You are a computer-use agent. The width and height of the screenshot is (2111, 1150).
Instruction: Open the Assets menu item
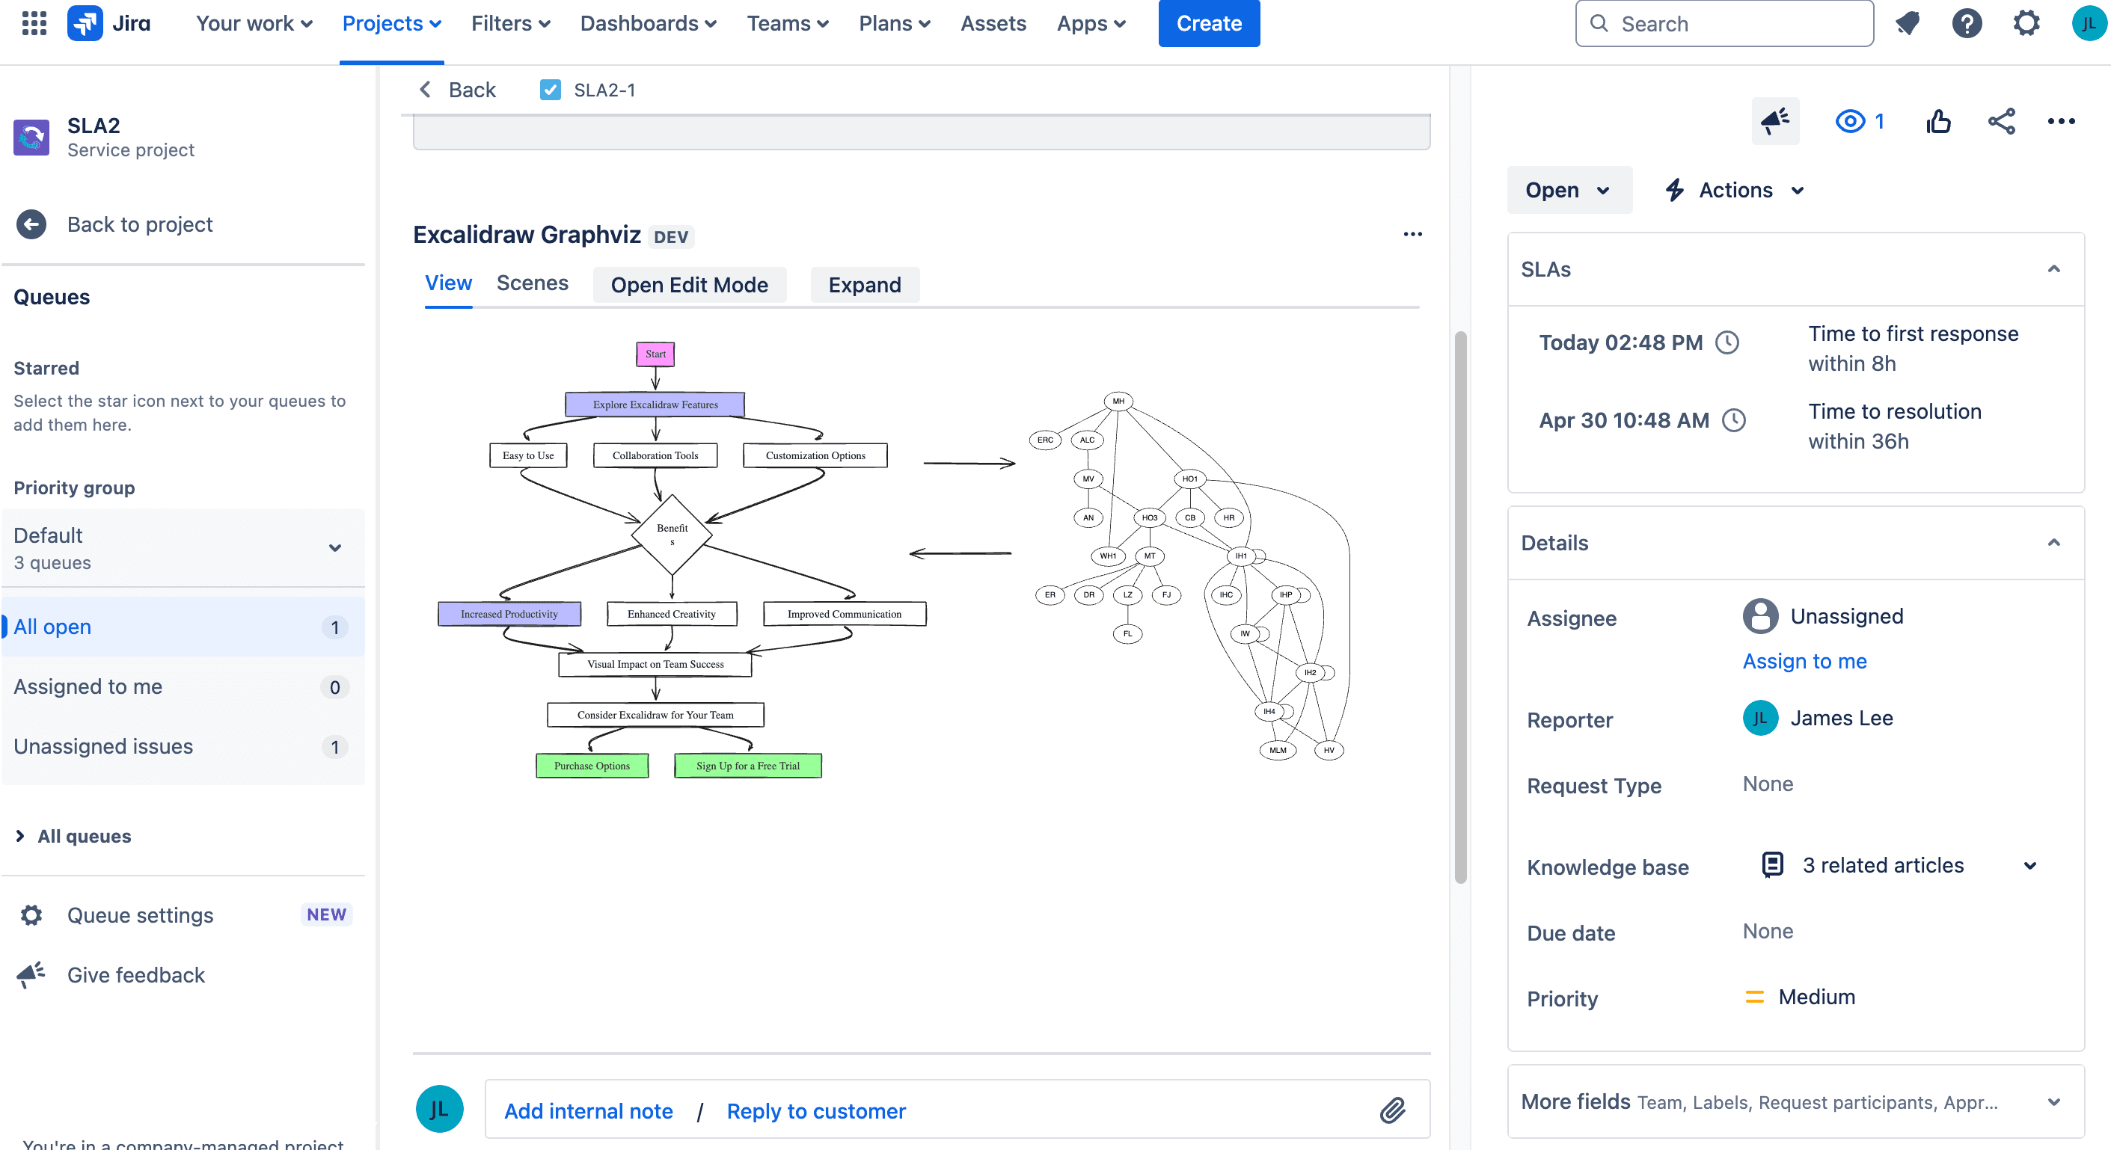tap(993, 23)
